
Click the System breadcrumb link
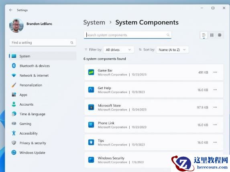[x=94, y=23]
